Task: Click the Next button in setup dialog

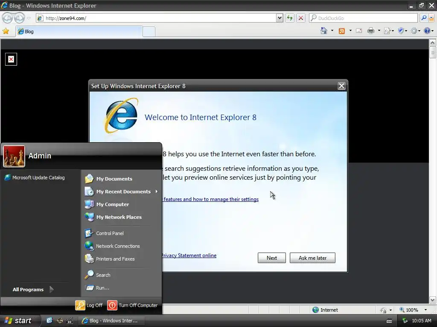Action: tap(272, 258)
